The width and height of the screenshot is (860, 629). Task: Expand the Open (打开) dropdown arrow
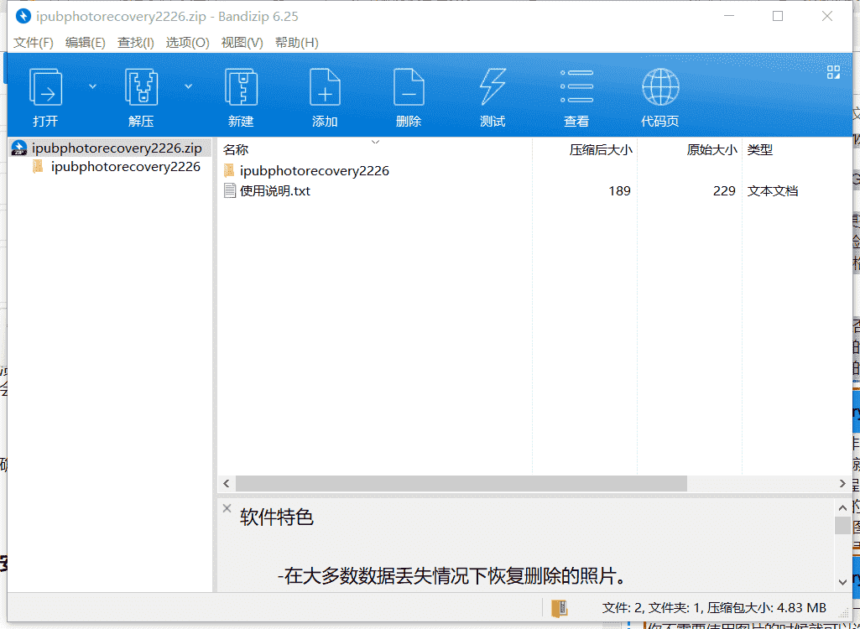[92, 86]
